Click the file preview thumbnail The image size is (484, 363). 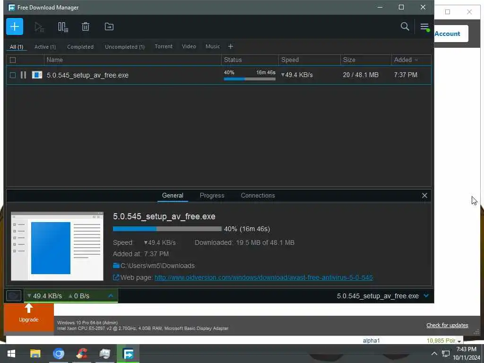click(x=57, y=246)
